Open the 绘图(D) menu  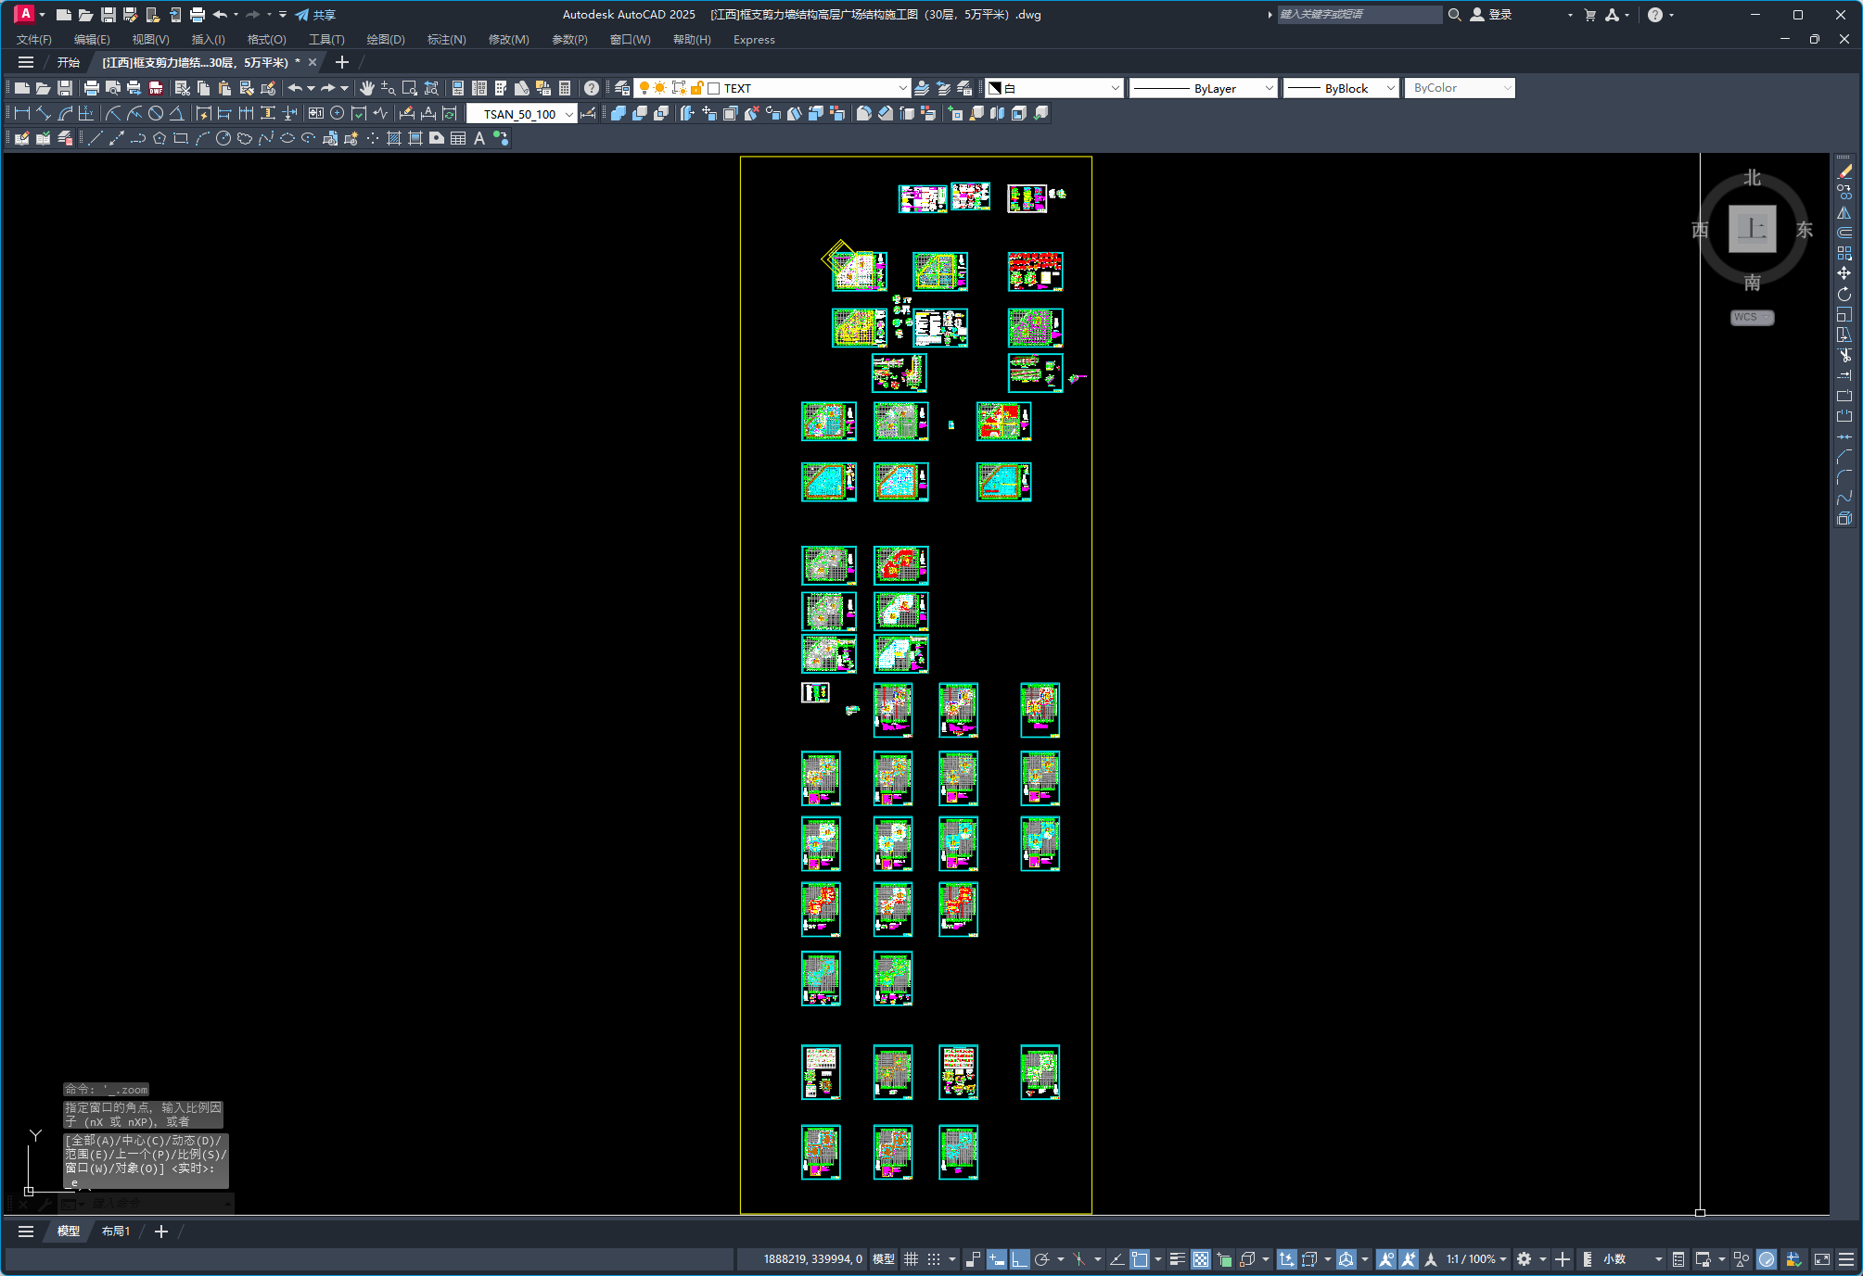[x=385, y=40]
